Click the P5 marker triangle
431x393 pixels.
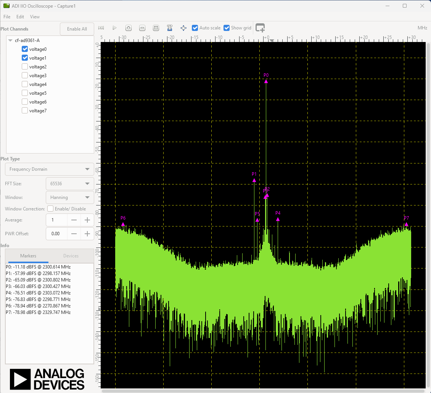257,220
